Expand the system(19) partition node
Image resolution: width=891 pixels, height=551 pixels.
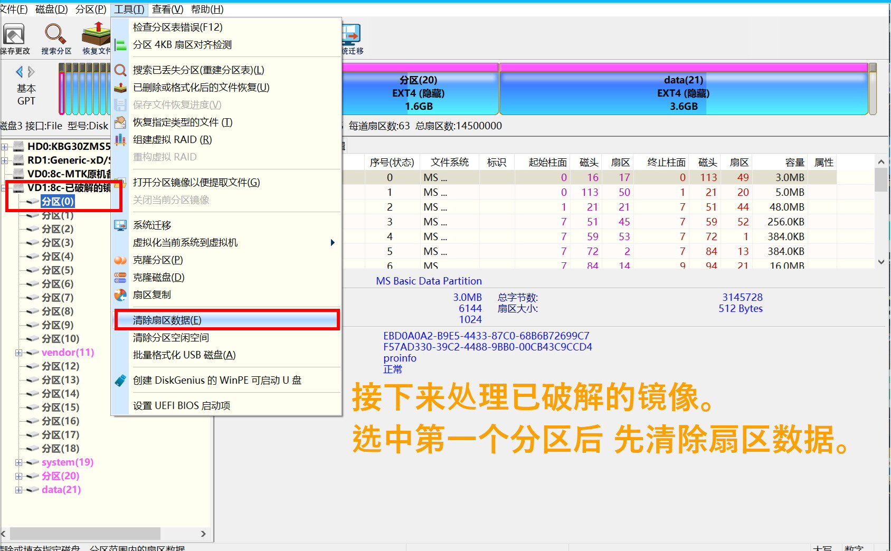point(18,462)
